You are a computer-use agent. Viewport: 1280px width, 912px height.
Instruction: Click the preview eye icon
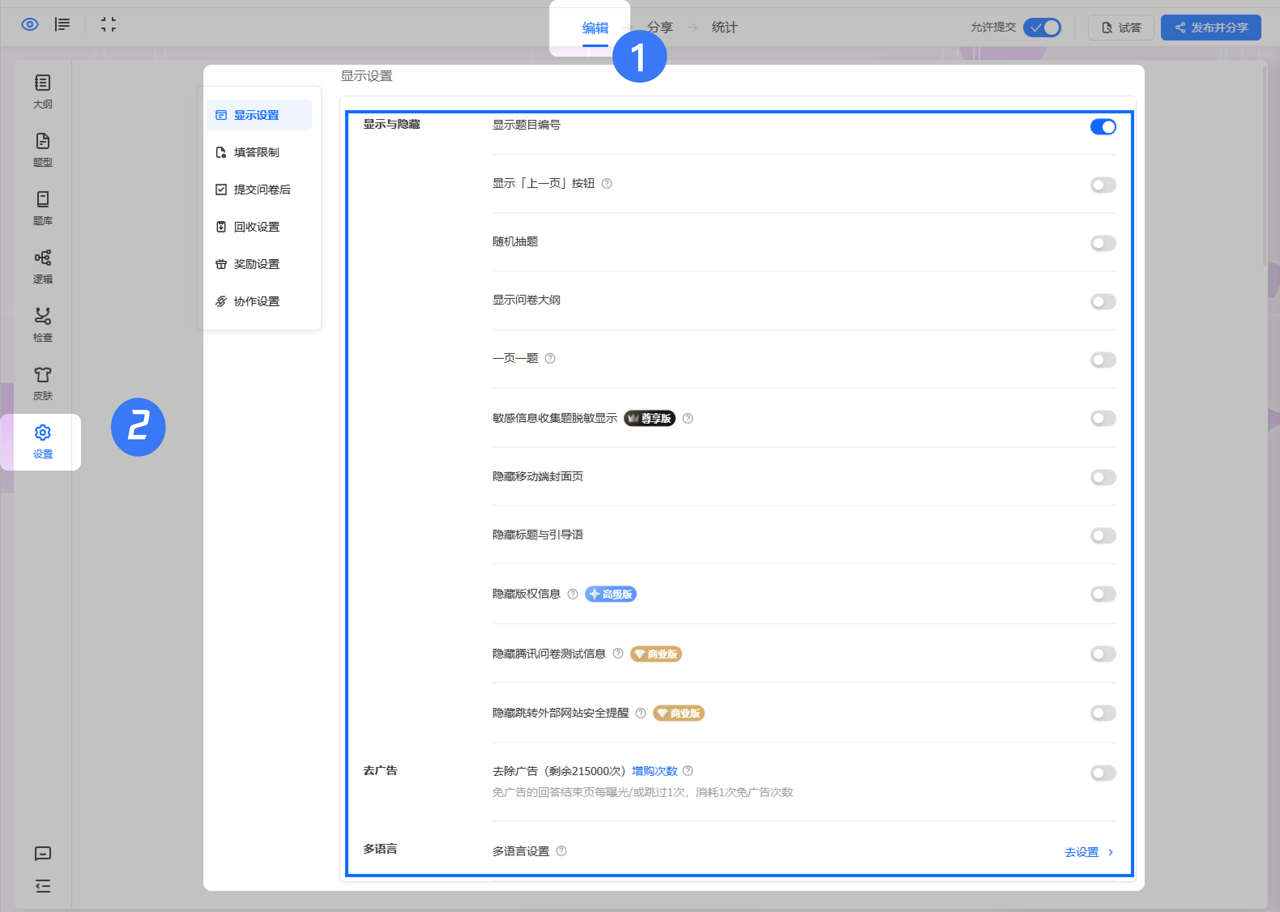click(x=30, y=25)
